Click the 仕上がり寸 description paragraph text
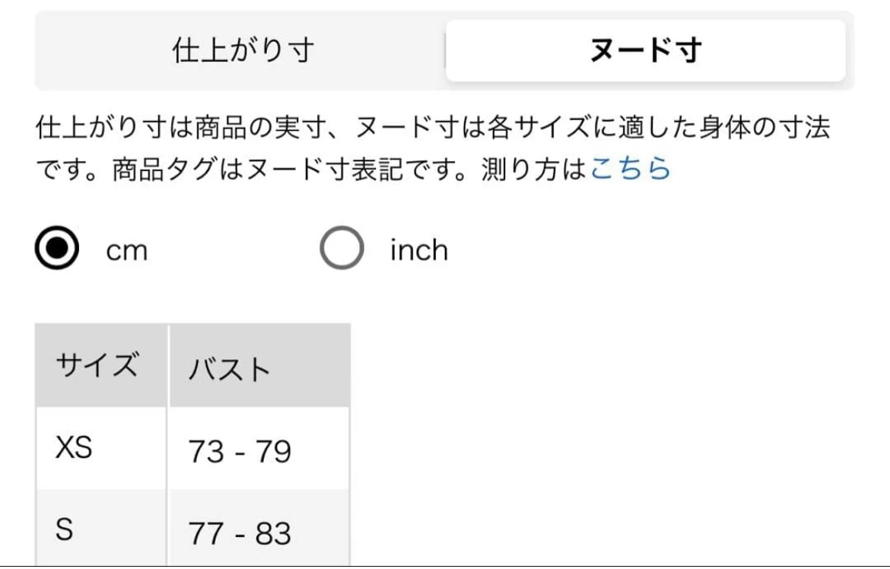890x569 pixels. coord(433,148)
